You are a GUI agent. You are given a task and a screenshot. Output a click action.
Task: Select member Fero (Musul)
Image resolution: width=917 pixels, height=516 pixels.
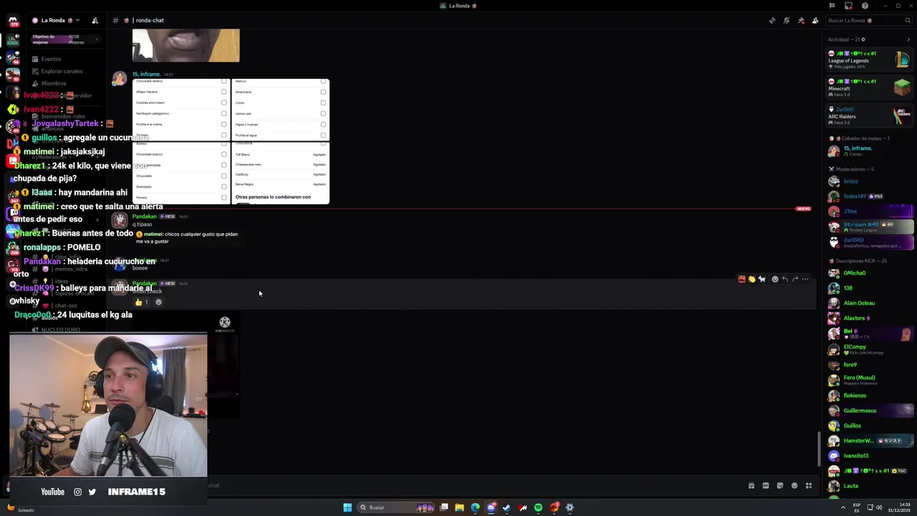tap(870, 380)
